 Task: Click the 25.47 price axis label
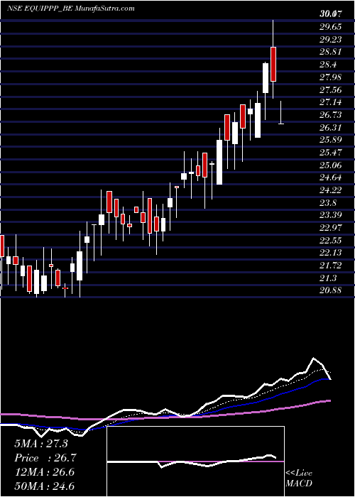coord(330,153)
